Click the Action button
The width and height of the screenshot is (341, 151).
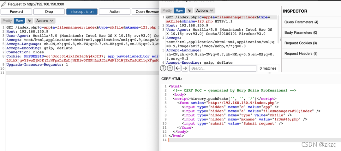point(115,12)
